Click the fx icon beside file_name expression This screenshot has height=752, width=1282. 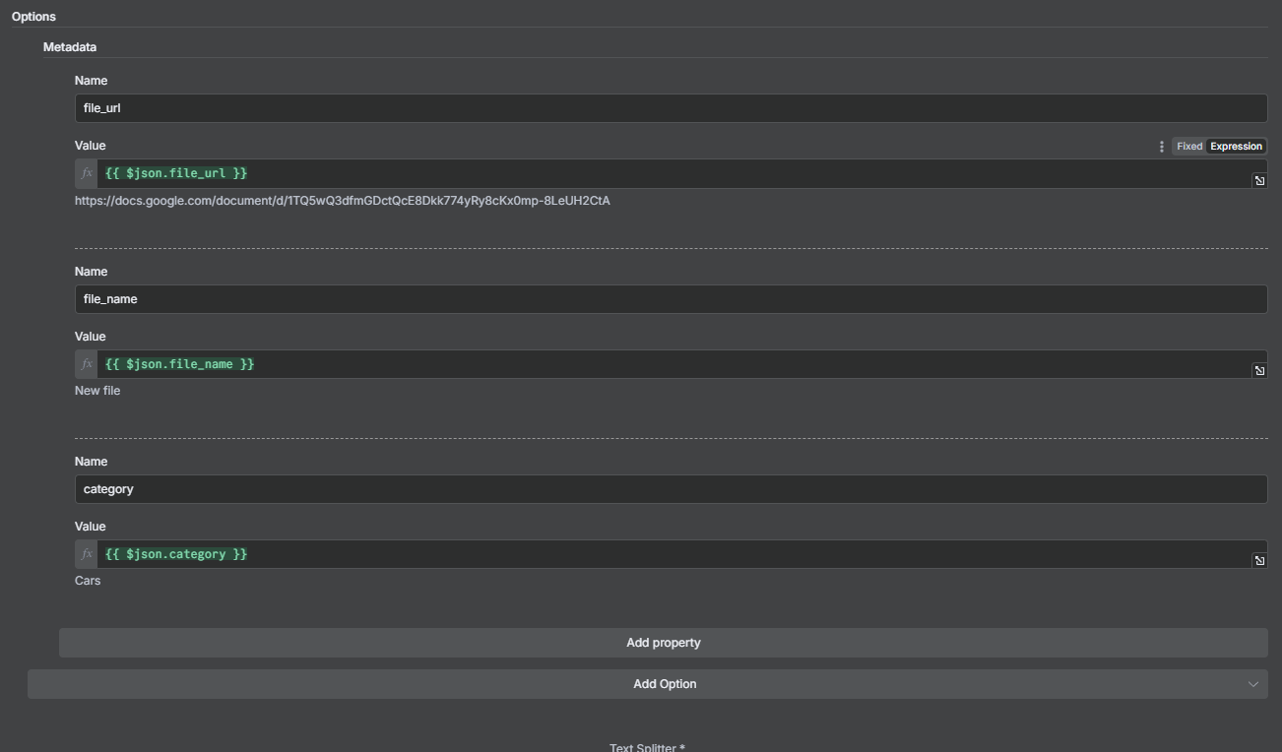click(x=87, y=364)
